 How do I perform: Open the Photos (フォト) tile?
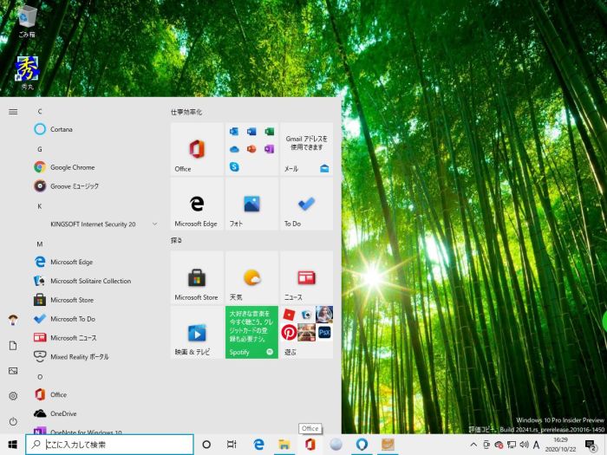click(x=251, y=204)
